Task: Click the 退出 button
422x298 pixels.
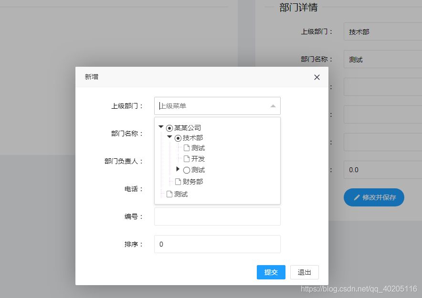Action: 304,272
